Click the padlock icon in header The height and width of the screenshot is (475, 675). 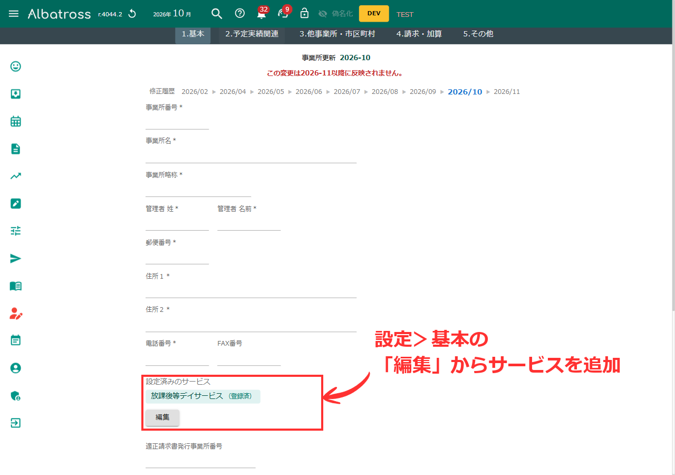click(304, 13)
